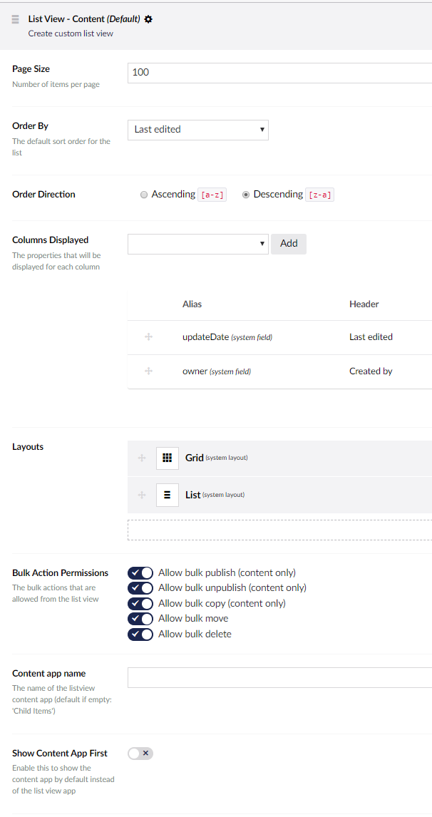Grab the drag handle next to the List layout
This screenshot has height=817, width=432.
point(141,494)
